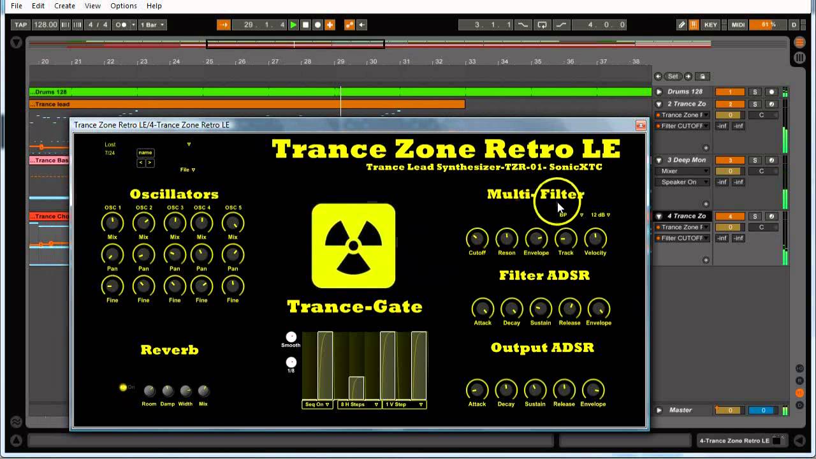Fold the 4 Trance Zo track
The image size is (816, 459).
coord(659,216)
